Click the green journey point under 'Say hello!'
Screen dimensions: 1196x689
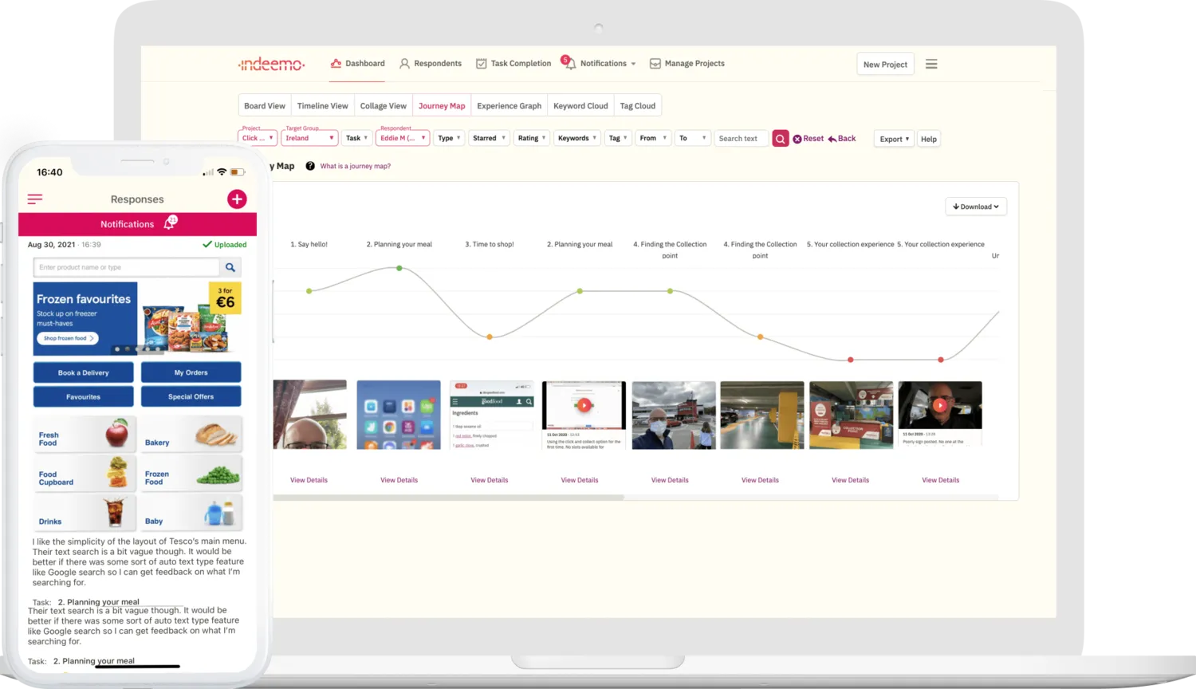[x=309, y=291]
